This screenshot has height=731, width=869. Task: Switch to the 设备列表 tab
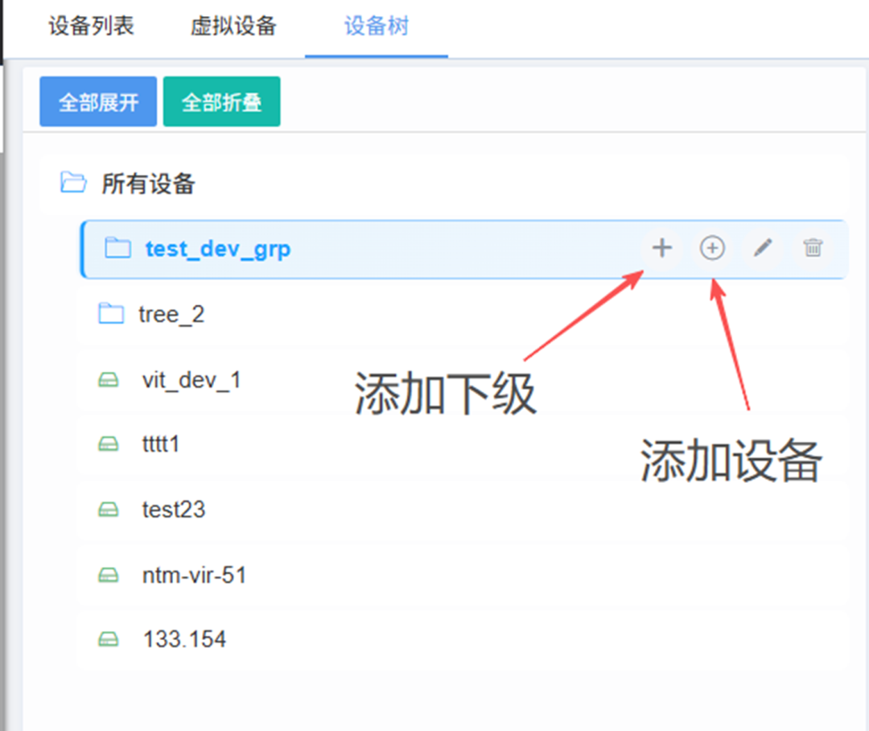(92, 26)
